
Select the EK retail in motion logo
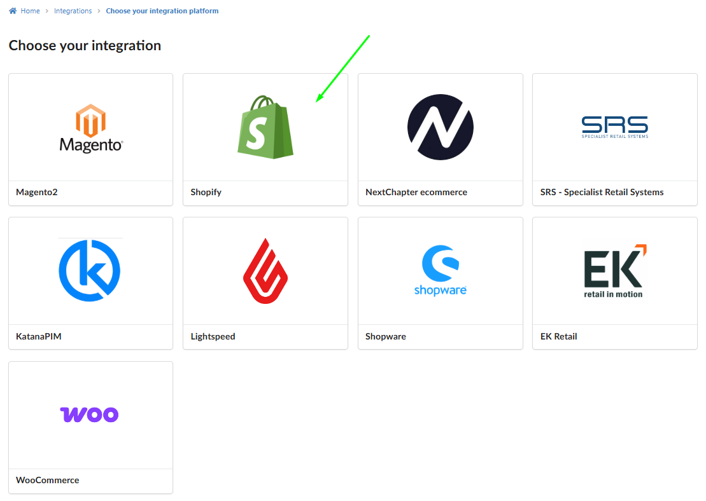615,271
